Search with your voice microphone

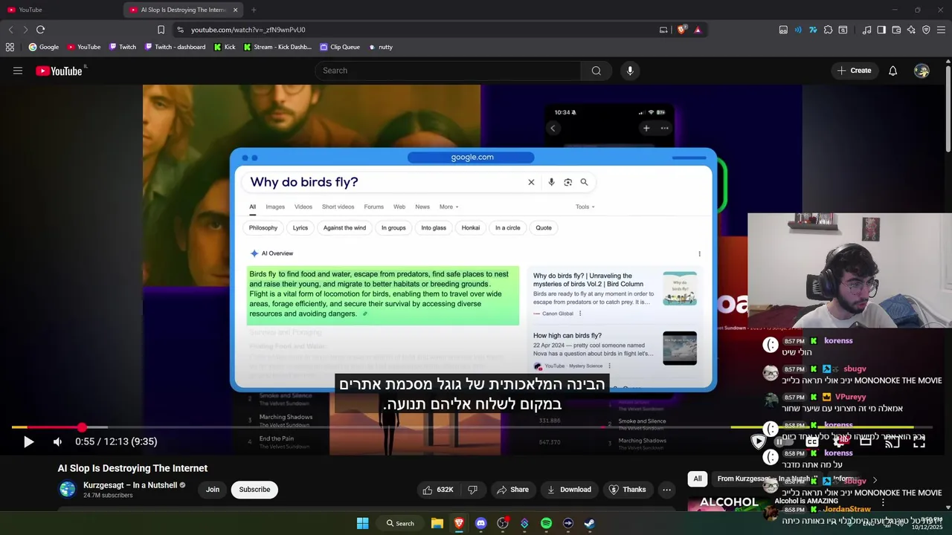coord(630,71)
